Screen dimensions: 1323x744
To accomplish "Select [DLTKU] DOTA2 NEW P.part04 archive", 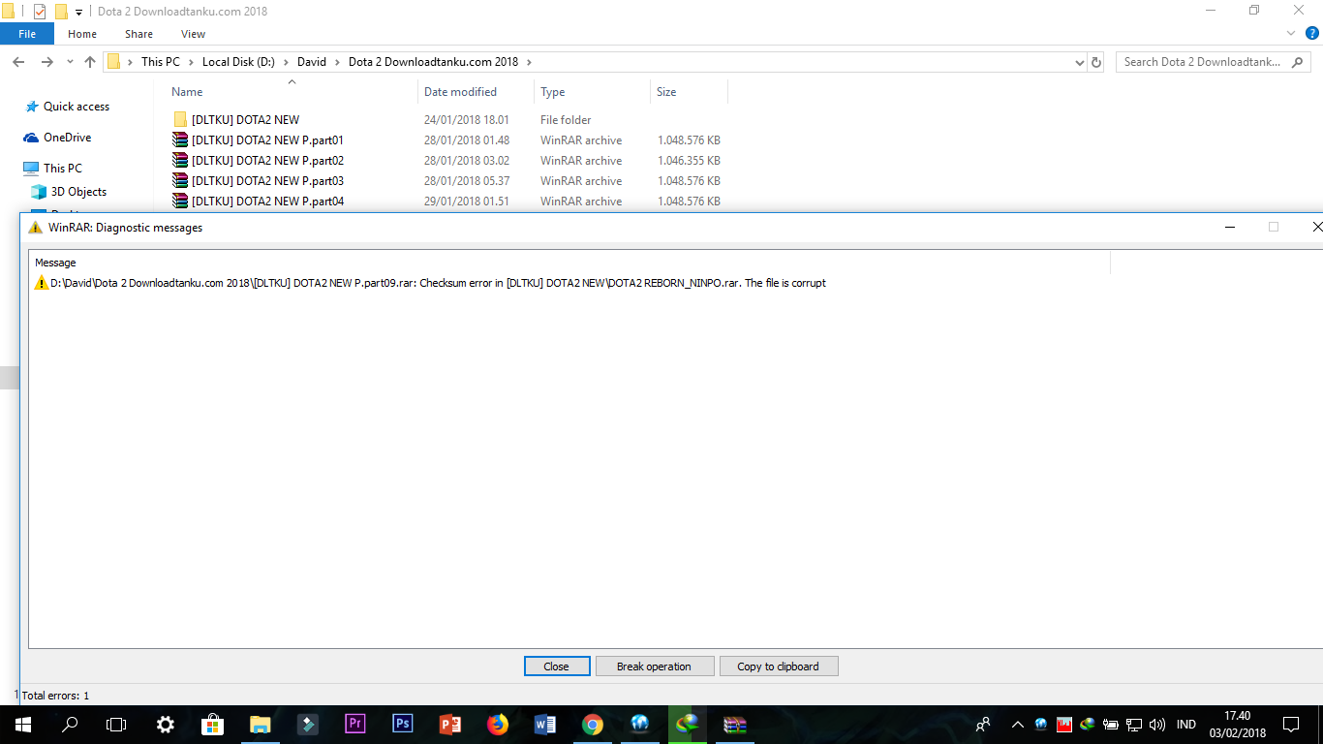I will click(x=267, y=201).
